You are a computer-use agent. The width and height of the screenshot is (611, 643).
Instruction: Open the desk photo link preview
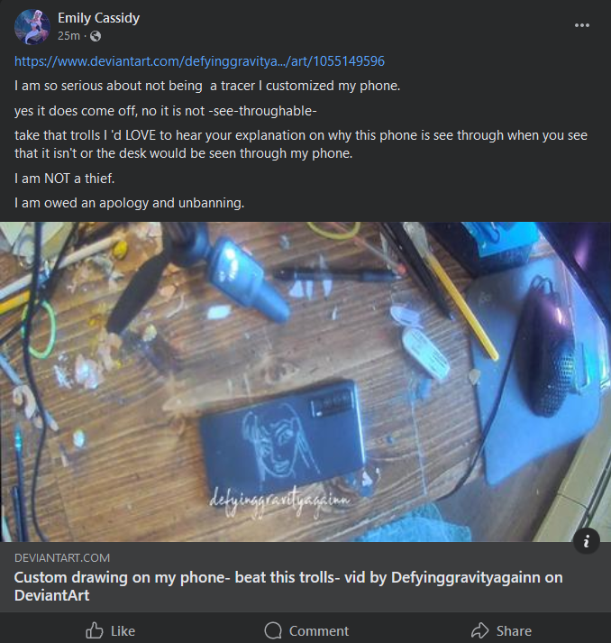pos(305,381)
